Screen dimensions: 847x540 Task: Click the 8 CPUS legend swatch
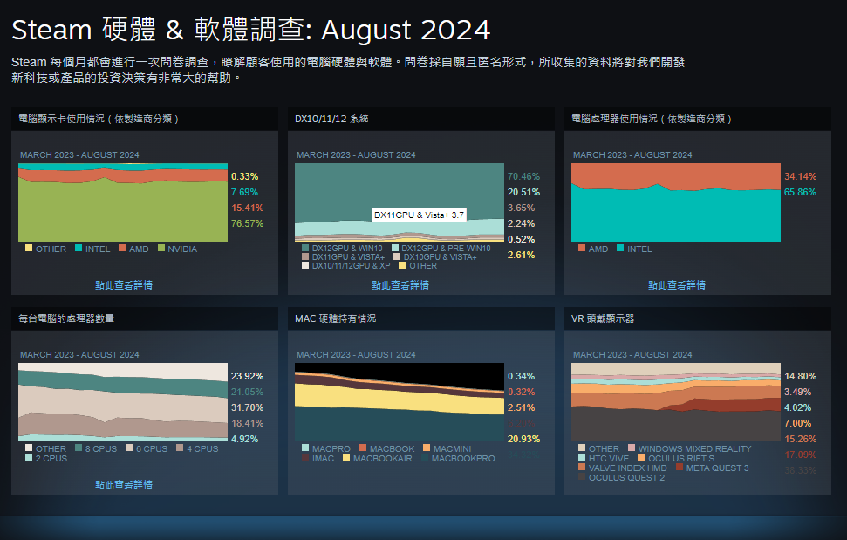click(79, 448)
